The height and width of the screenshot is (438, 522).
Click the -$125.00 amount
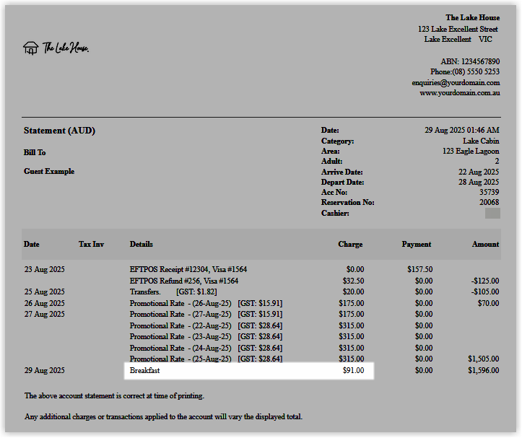point(485,281)
